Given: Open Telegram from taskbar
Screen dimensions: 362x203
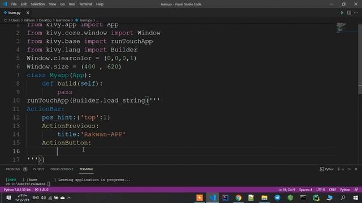Looking at the screenshot, I should click(277, 198).
